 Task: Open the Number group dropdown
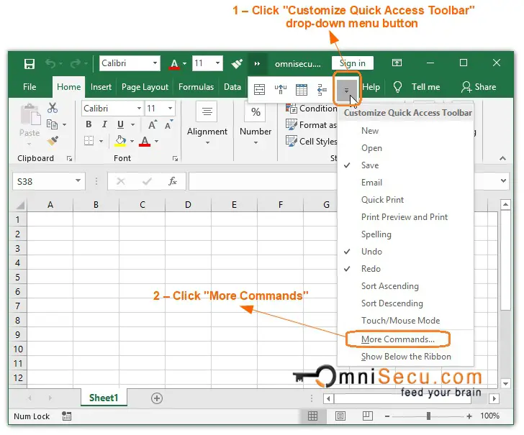click(256, 142)
